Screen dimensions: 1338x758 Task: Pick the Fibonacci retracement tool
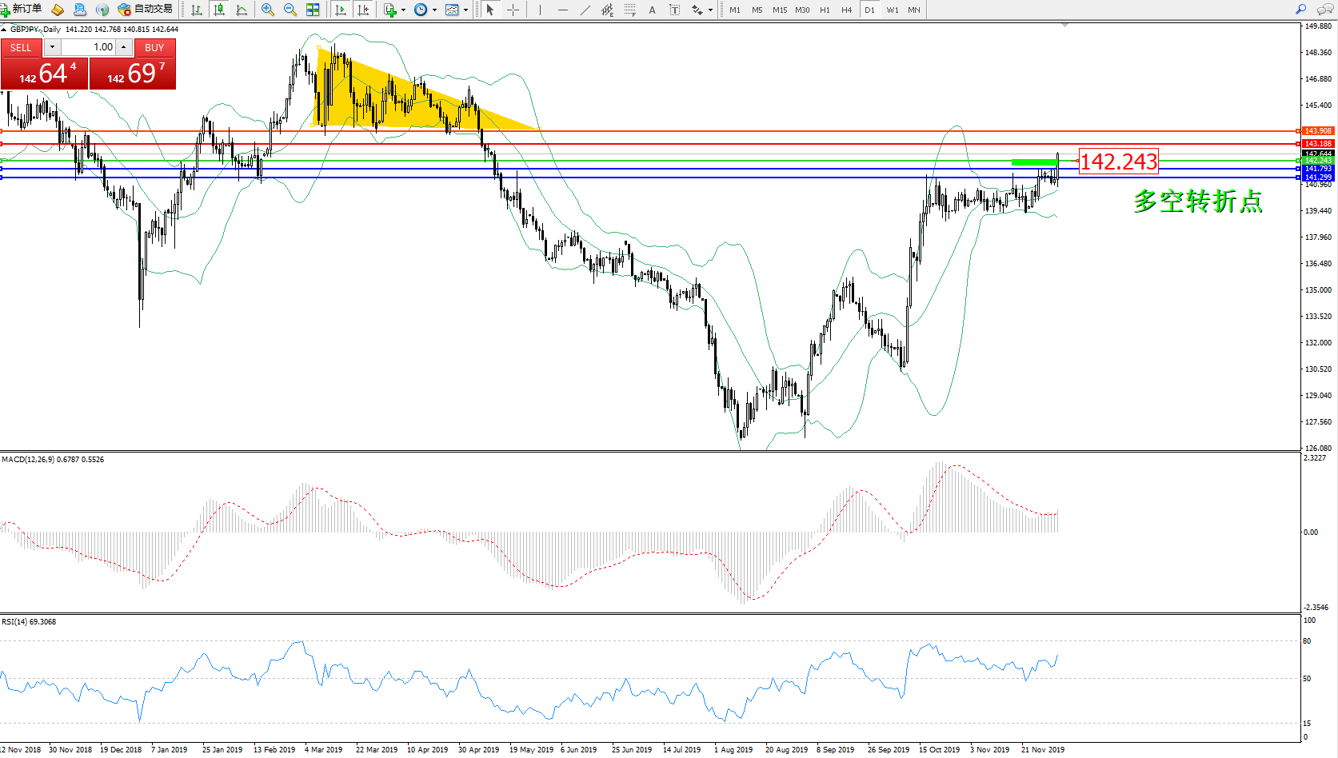pyautogui.click(x=630, y=10)
